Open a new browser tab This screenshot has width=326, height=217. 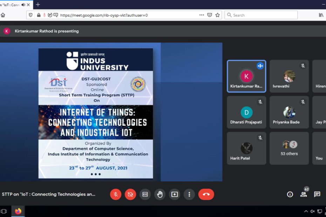(38, 5)
